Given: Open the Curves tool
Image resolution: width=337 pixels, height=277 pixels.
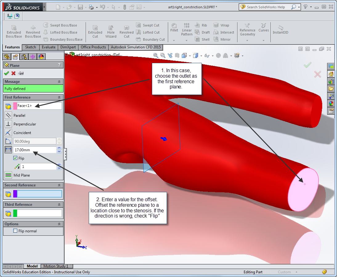Looking at the screenshot, I should 263,27.
